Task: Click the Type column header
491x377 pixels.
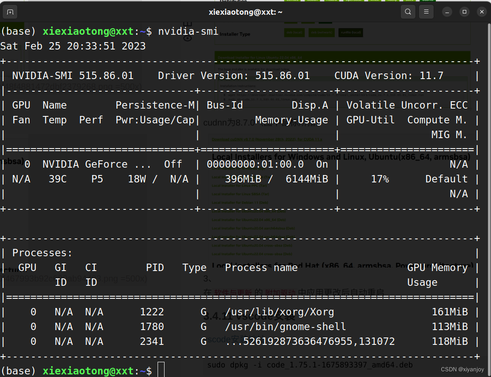Action: click(194, 268)
